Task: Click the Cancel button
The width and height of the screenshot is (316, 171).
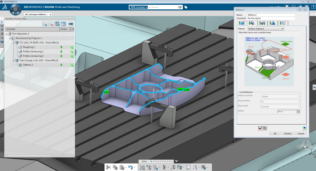Action: [x=301, y=133]
